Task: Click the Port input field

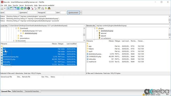Action: [63, 13]
